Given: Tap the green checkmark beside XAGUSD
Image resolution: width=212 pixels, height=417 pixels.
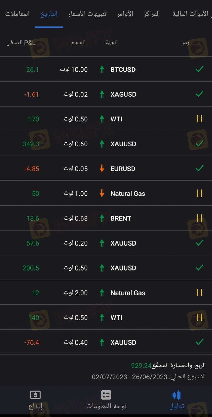Looking at the screenshot, I should 199,94.
